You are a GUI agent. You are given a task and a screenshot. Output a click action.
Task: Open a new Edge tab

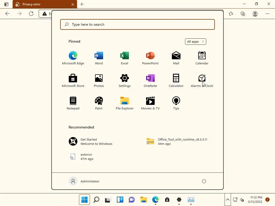[82, 4]
